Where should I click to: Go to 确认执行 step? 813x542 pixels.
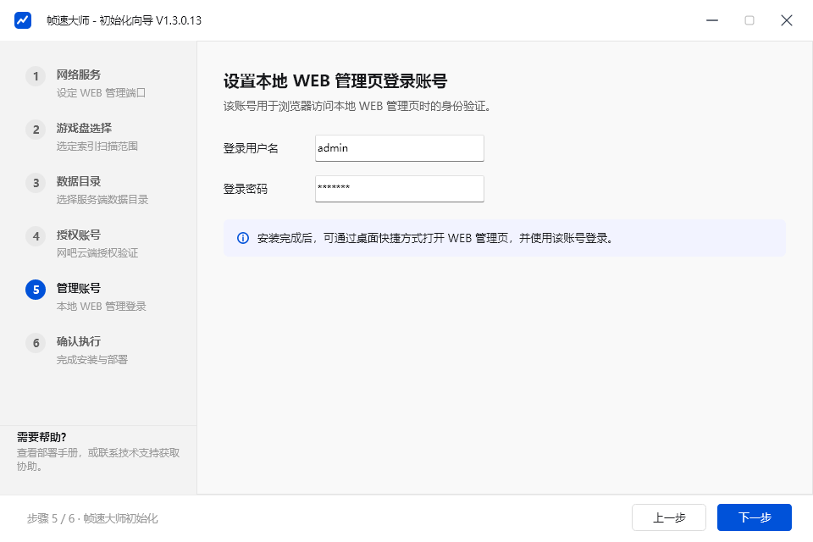point(78,342)
